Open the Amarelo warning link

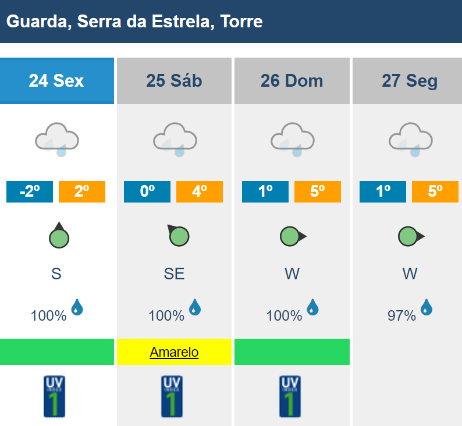(174, 352)
